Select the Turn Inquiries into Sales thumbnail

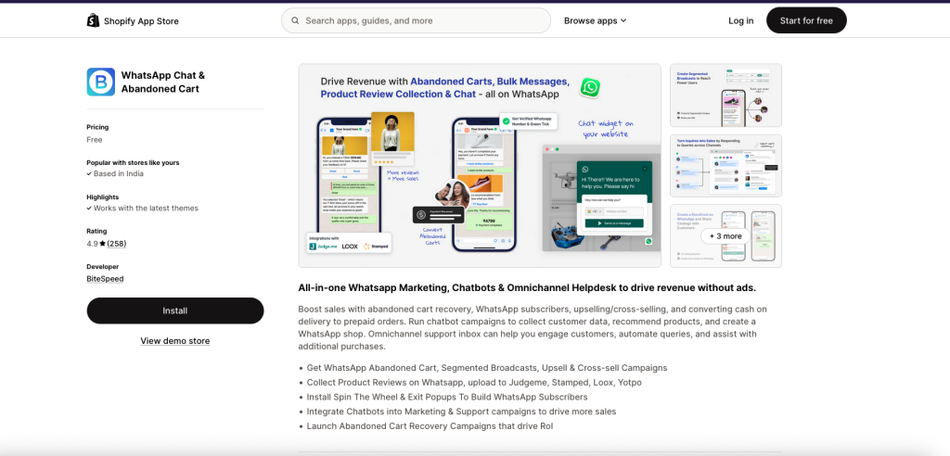click(725, 165)
